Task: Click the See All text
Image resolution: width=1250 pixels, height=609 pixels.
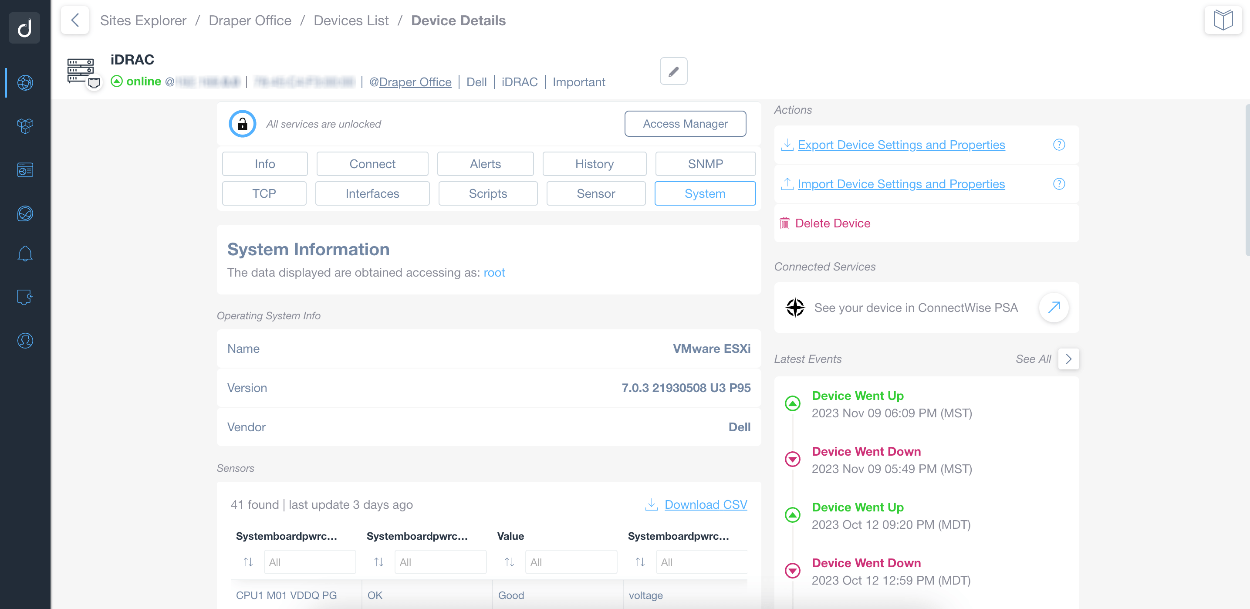Action: (x=1033, y=359)
